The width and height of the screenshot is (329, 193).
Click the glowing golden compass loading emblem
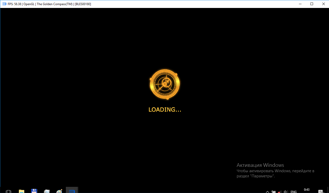tap(165, 84)
